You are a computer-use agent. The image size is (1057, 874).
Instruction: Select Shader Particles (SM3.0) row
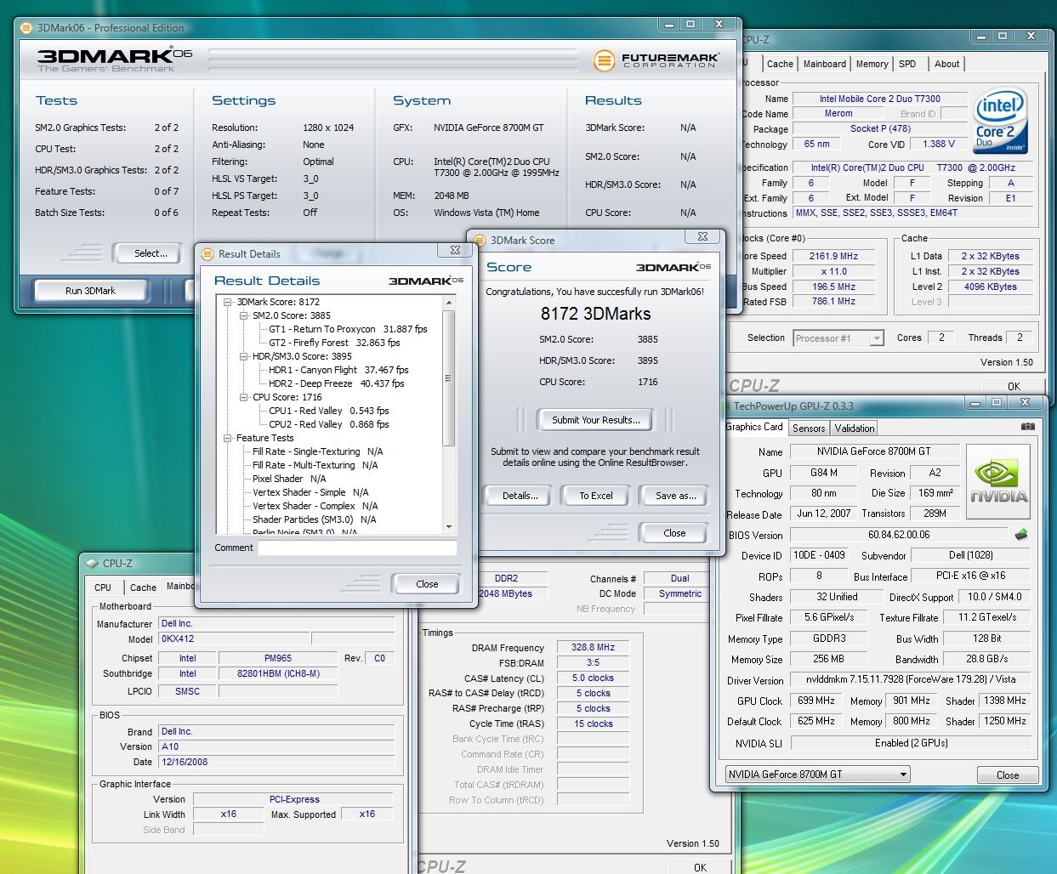pyautogui.click(x=314, y=519)
